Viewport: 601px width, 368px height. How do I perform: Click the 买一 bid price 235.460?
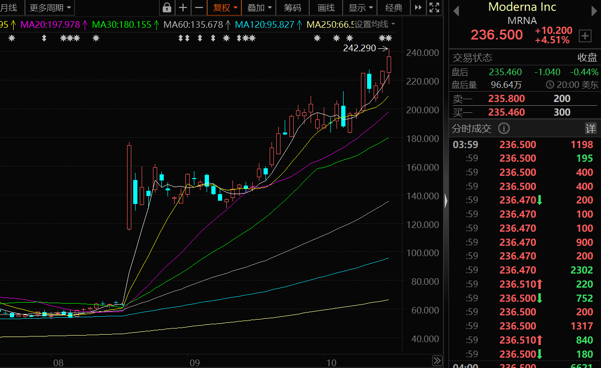tap(506, 112)
